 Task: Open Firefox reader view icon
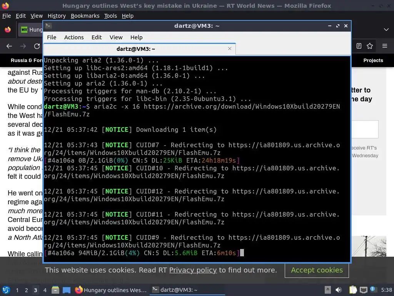(x=359, y=46)
